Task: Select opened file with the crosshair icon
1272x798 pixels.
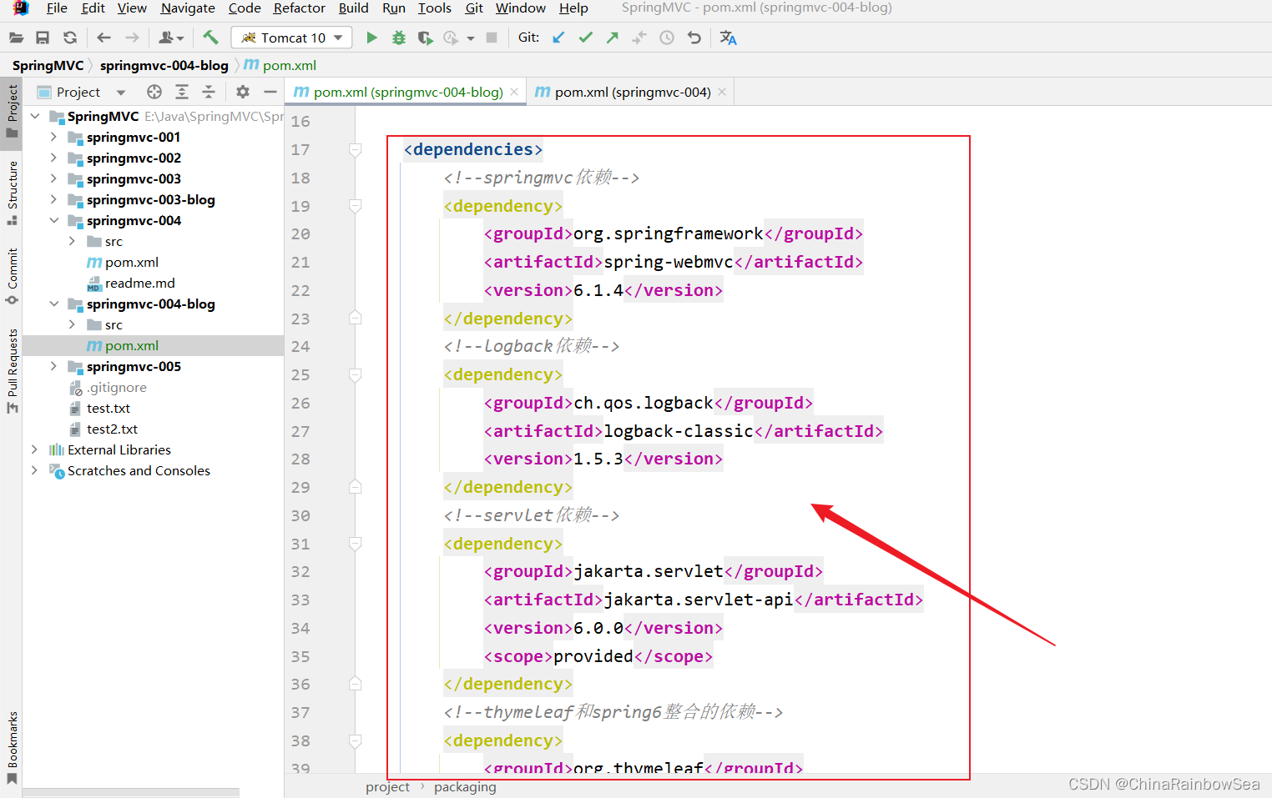Action: pyautogui.click(x=154, y=92)
